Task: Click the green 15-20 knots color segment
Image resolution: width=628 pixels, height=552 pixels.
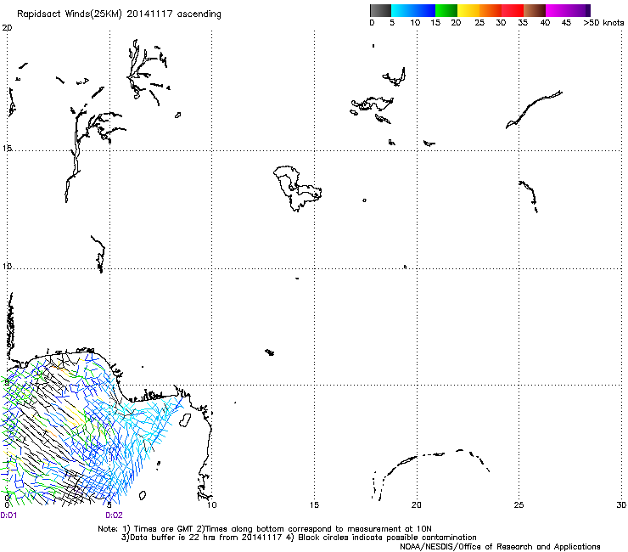Action: coord(446,10)
